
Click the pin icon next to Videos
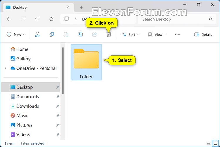click(58, 134)
